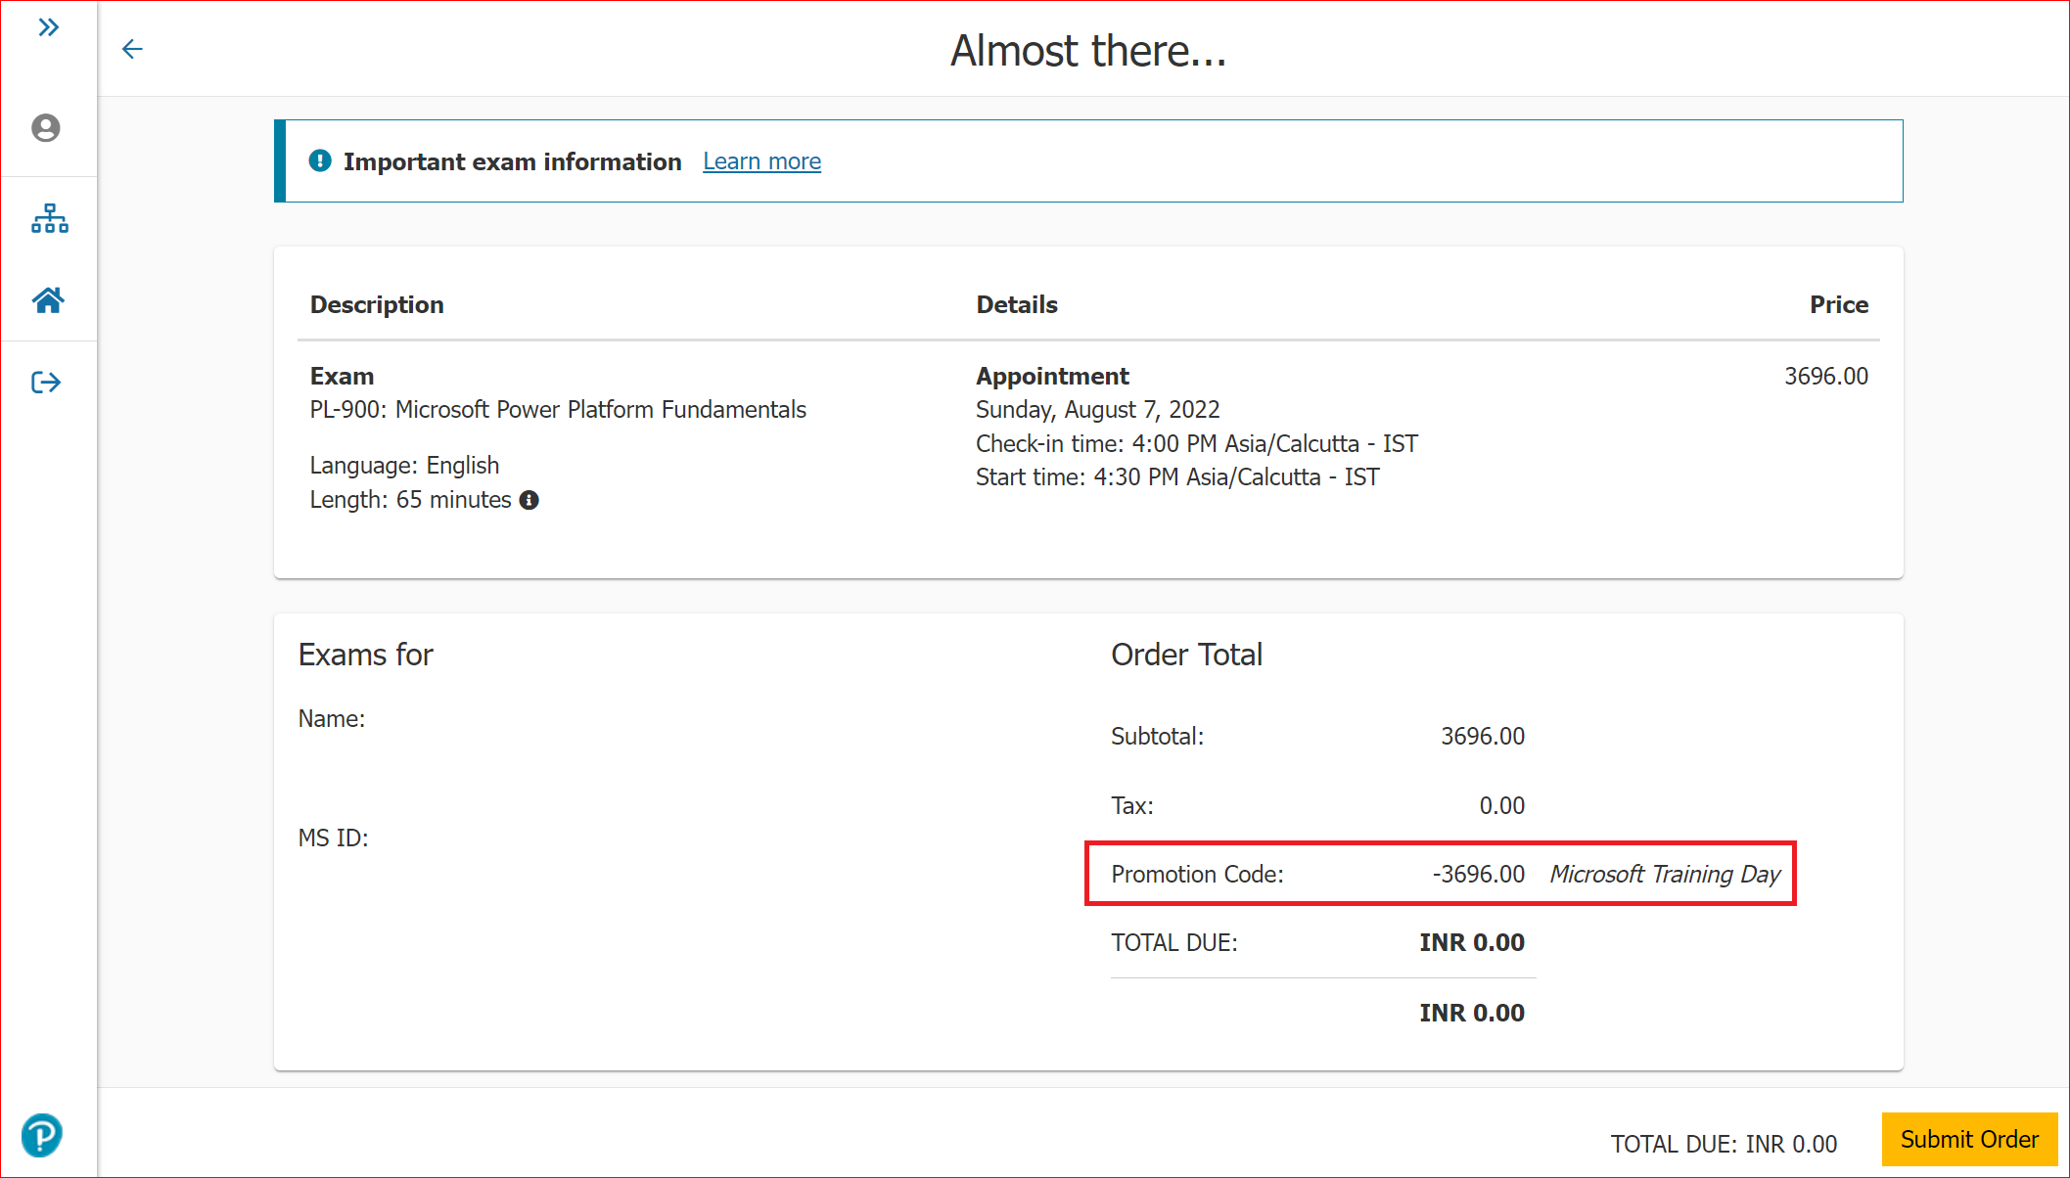Go back using the left arrow
2070x1178 pixels.
click(132, 49)
